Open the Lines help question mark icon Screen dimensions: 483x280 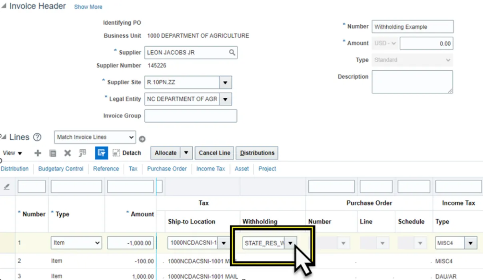tap(37, 137)
